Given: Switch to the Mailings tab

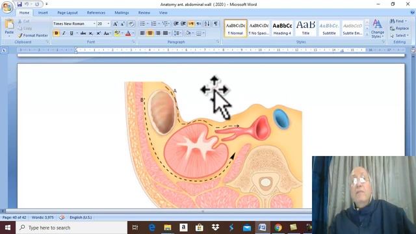Looking at the screenshot, I should point(122,12).
